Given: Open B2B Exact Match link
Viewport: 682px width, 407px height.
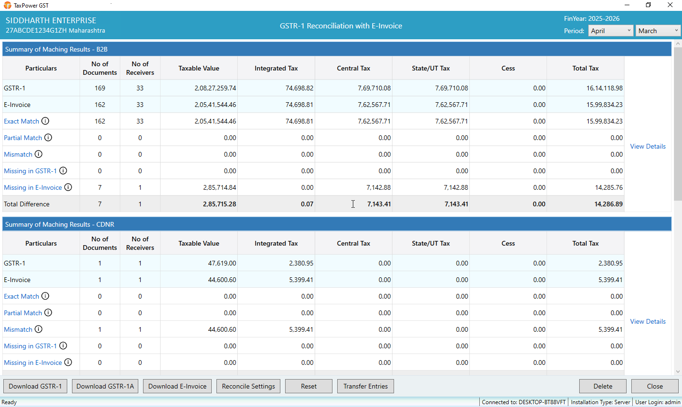Looking at the screenshot, I should 21,121.
